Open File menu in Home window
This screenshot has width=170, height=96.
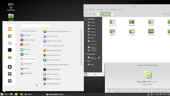[x=86, y=10]
